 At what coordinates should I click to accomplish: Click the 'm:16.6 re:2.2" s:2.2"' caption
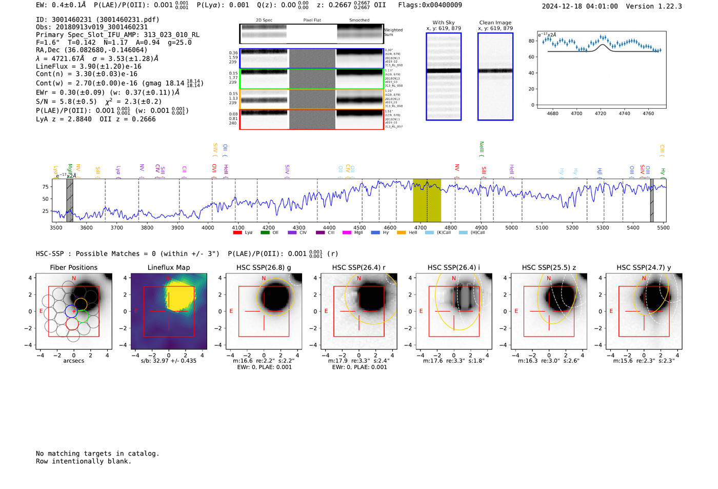pyautogui.click(x=264, y=361)
